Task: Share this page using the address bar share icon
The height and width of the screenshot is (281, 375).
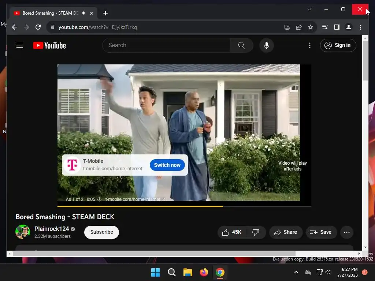Action: coord(299,27)
